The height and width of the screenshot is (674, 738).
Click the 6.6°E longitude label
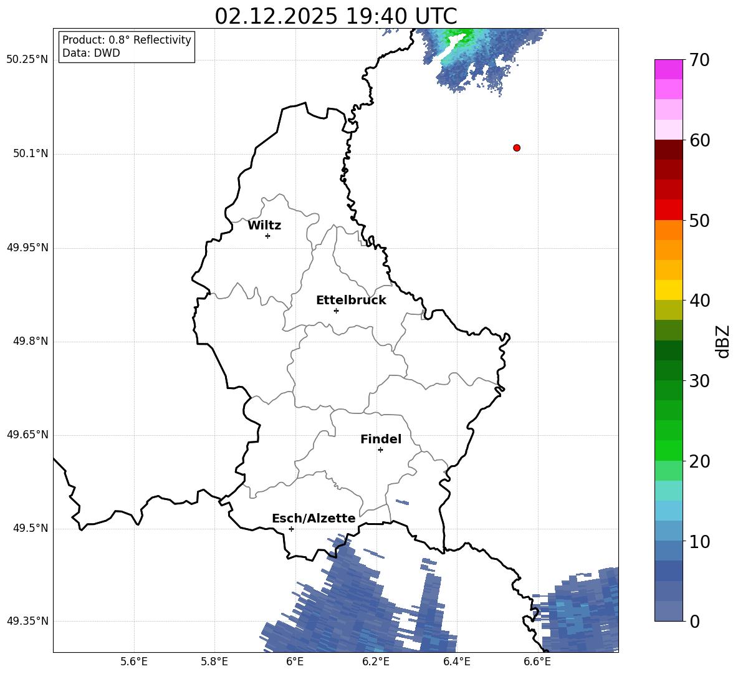coord(537,662)
